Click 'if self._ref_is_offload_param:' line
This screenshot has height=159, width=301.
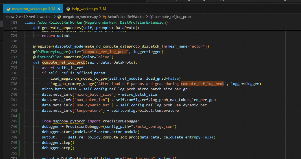pyautogui.click(x=74, y=73)
